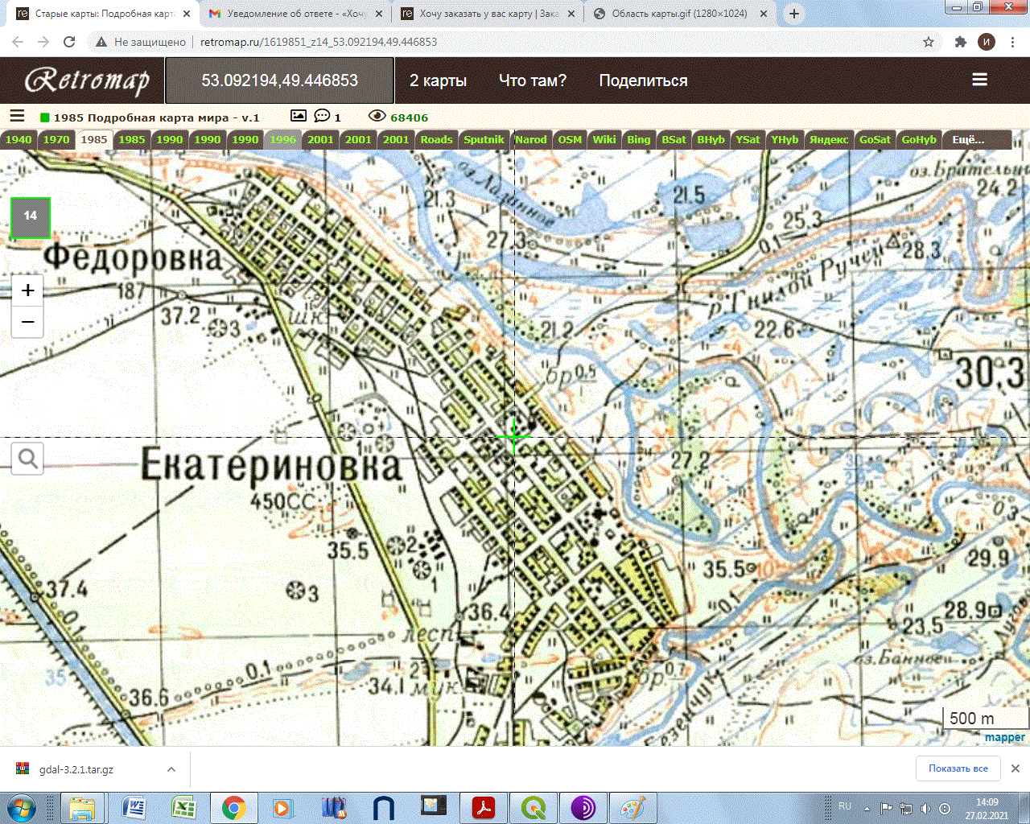Click the coordinates field 53.092194,49.446853
This screenshot has height=824, width=1030.
click(x=279, y=80)
